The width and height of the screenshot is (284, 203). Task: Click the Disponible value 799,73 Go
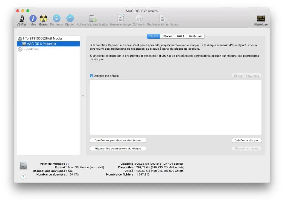160,167
